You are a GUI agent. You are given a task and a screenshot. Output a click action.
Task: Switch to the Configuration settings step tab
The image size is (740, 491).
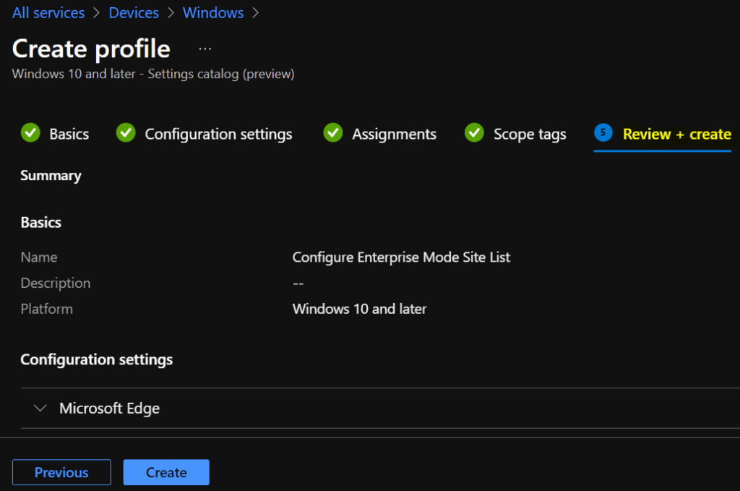coord(205,134)
